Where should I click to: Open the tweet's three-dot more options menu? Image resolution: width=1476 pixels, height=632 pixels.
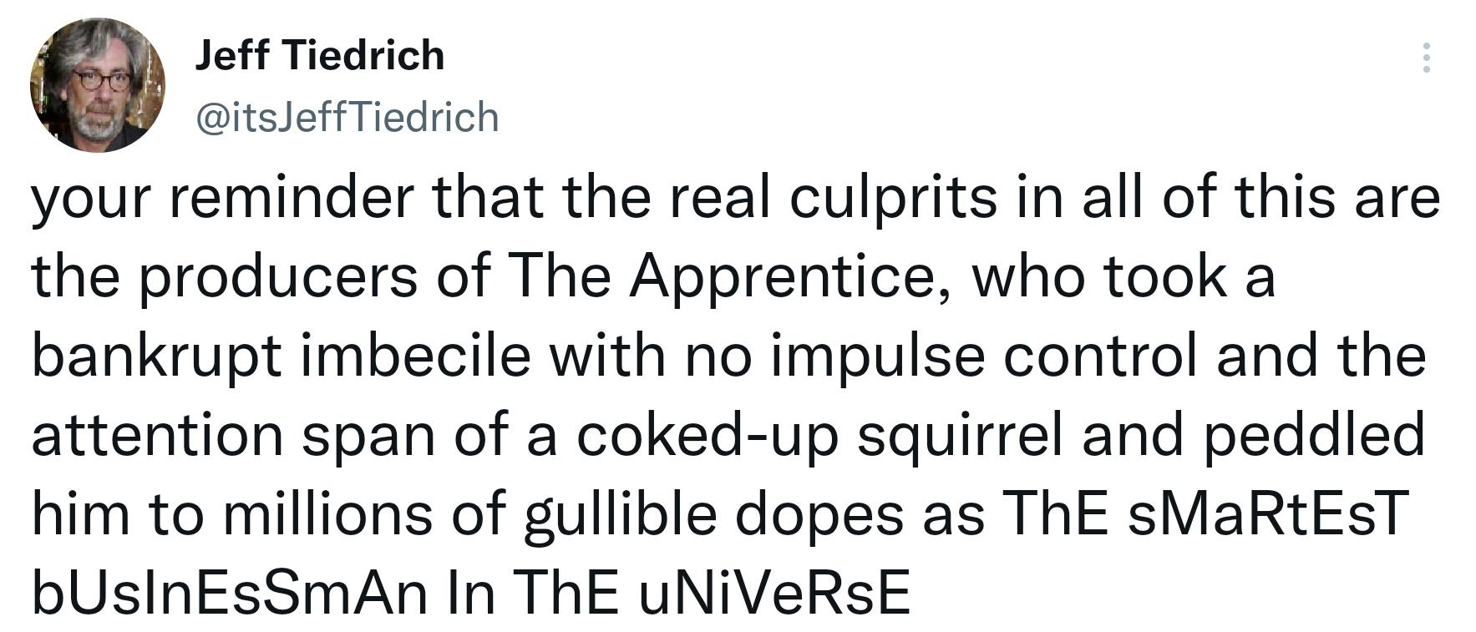pyautogui.click(x=1426, y=58)
